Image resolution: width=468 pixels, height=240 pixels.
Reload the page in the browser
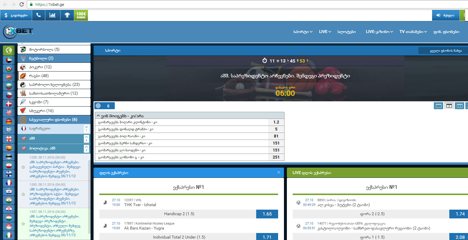pyautogui.click(x=21, y=4)
